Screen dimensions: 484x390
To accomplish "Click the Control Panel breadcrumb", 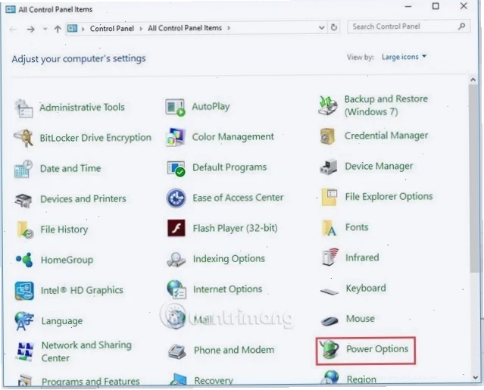I will click(112, 28).
